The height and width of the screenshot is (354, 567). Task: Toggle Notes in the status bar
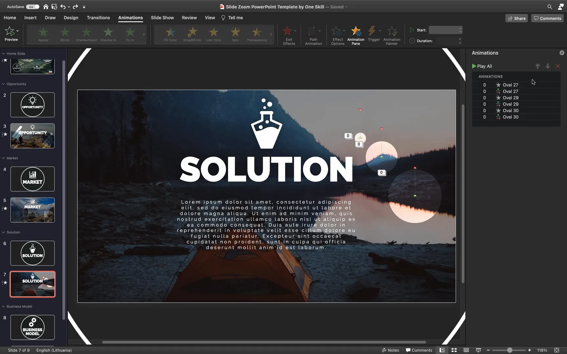390,350
